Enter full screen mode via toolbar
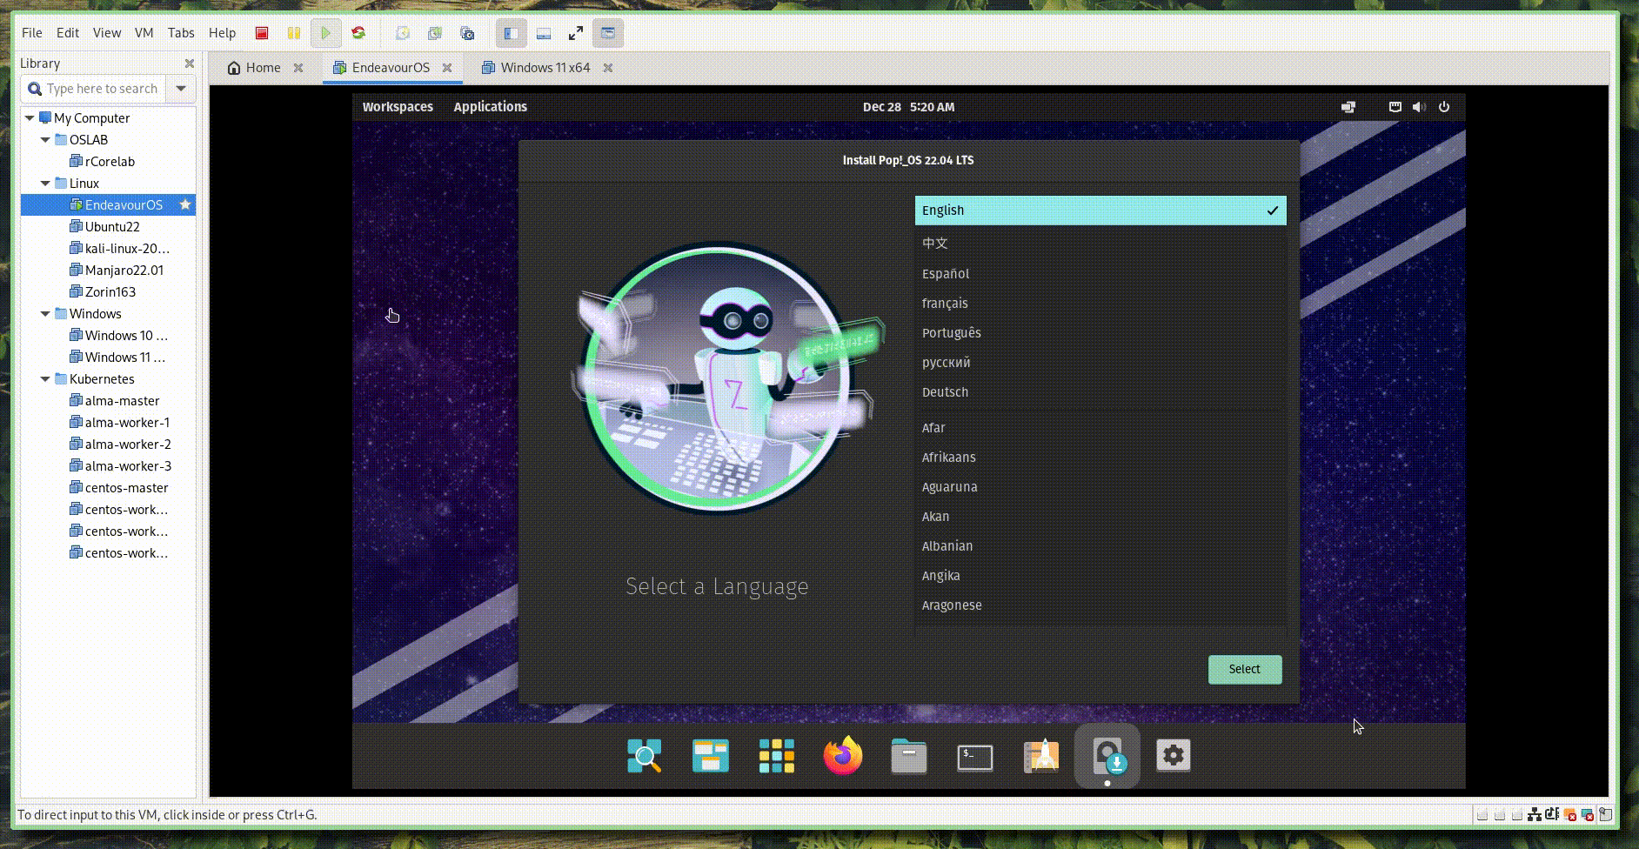 [576, 33]
